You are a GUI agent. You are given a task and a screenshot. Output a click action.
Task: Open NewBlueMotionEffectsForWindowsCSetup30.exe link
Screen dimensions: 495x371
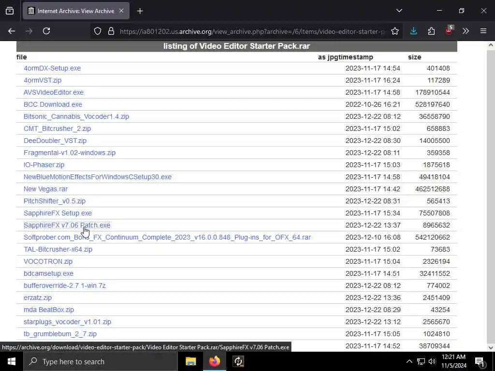98,177
